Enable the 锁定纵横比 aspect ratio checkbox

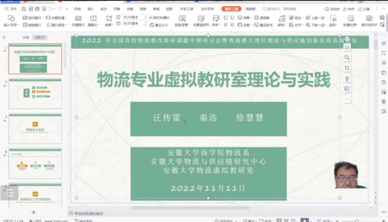(x=151, y=18)
